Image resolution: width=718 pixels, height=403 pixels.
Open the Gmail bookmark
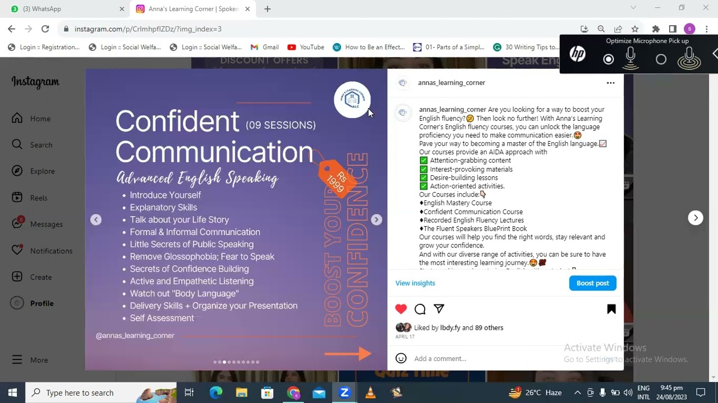(264, 47)
